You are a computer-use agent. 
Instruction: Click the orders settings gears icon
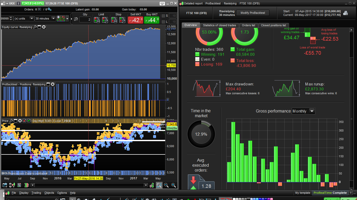point(49,9)
